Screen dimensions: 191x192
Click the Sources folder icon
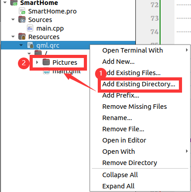[22, 20]
